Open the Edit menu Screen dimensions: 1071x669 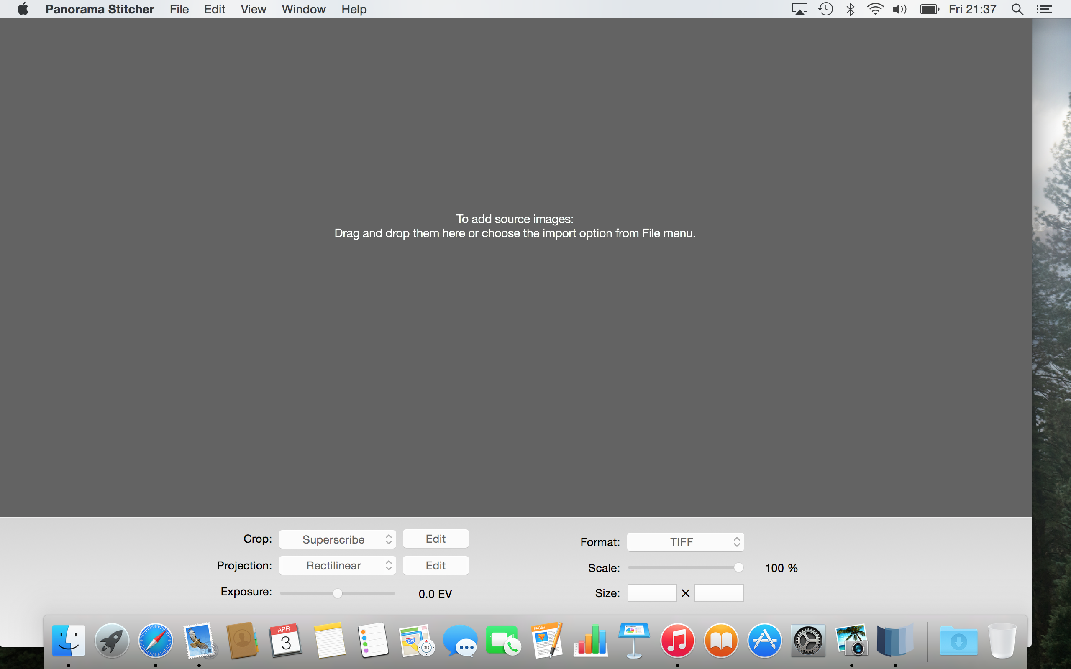215,9
